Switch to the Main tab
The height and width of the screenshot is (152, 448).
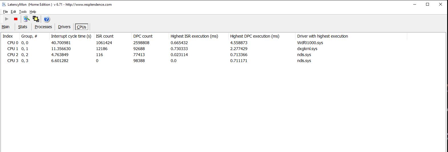tap(5, 27)
